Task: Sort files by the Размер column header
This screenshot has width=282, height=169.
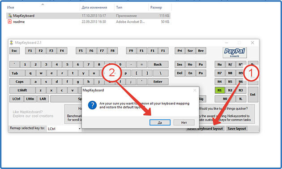Action: pyautogui.click(x=156, y=7)
